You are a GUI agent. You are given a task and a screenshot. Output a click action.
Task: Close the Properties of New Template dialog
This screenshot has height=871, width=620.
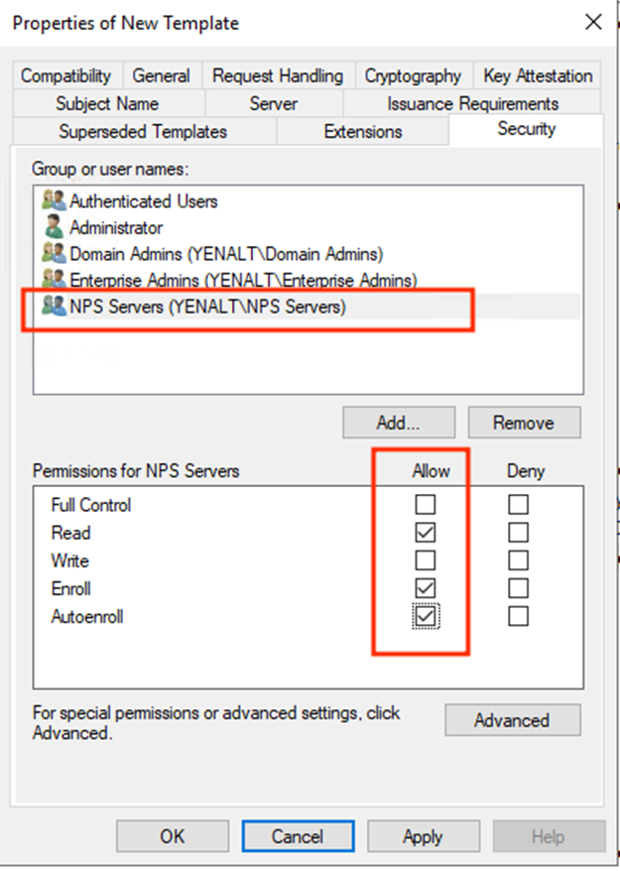593,22
